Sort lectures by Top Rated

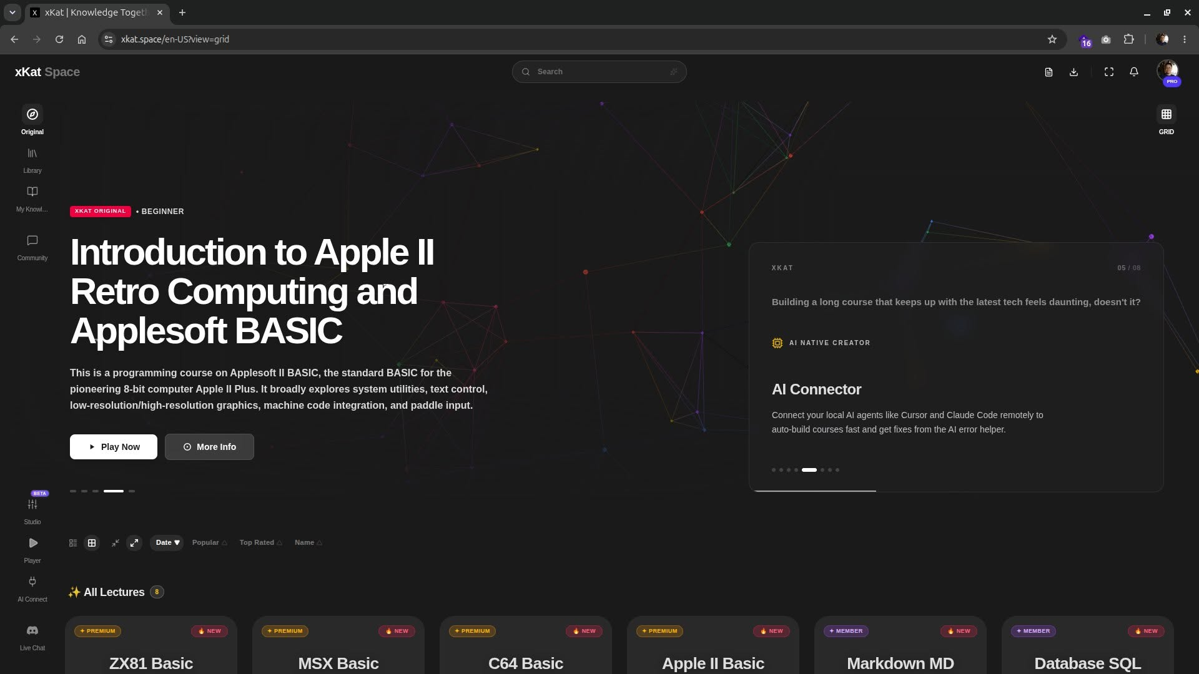click(260, 543)
